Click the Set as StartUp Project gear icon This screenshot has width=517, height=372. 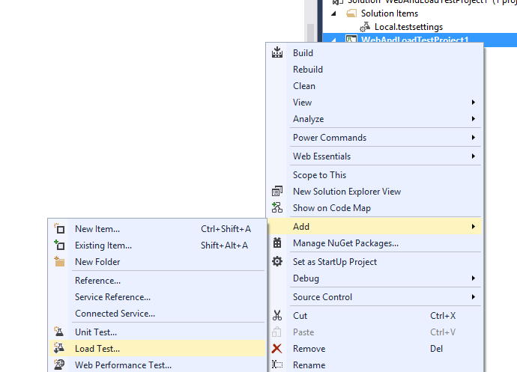[277, 262]
